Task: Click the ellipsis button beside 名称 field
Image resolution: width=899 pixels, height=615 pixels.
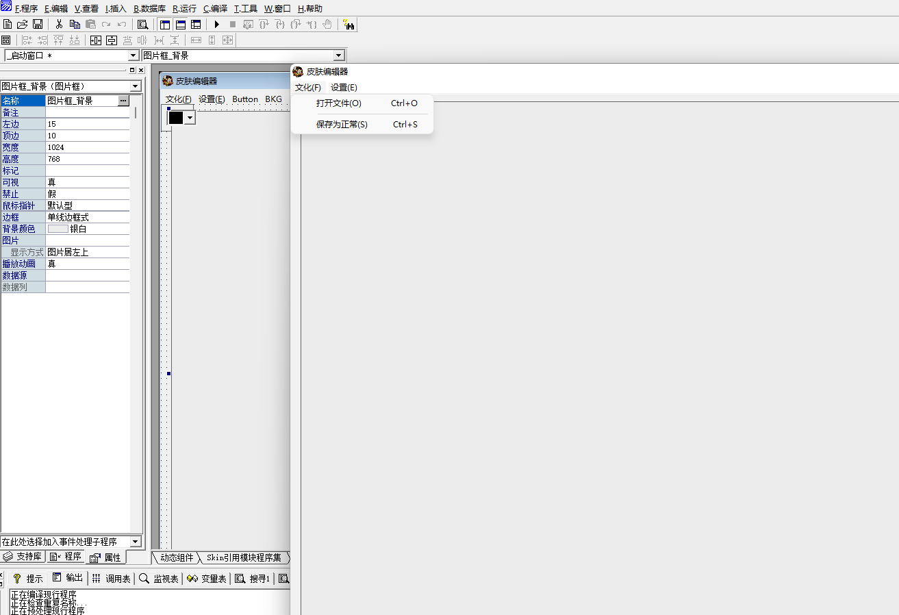Action: tap(123, 101)
